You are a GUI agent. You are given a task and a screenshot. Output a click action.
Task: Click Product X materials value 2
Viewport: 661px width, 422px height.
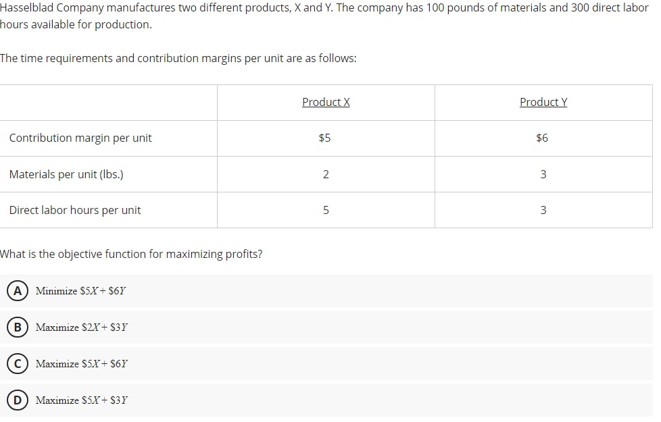click(326, 174)
